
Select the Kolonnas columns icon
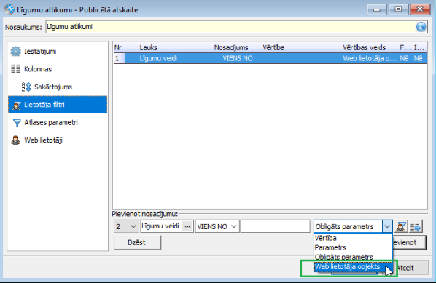coord(15,69)
